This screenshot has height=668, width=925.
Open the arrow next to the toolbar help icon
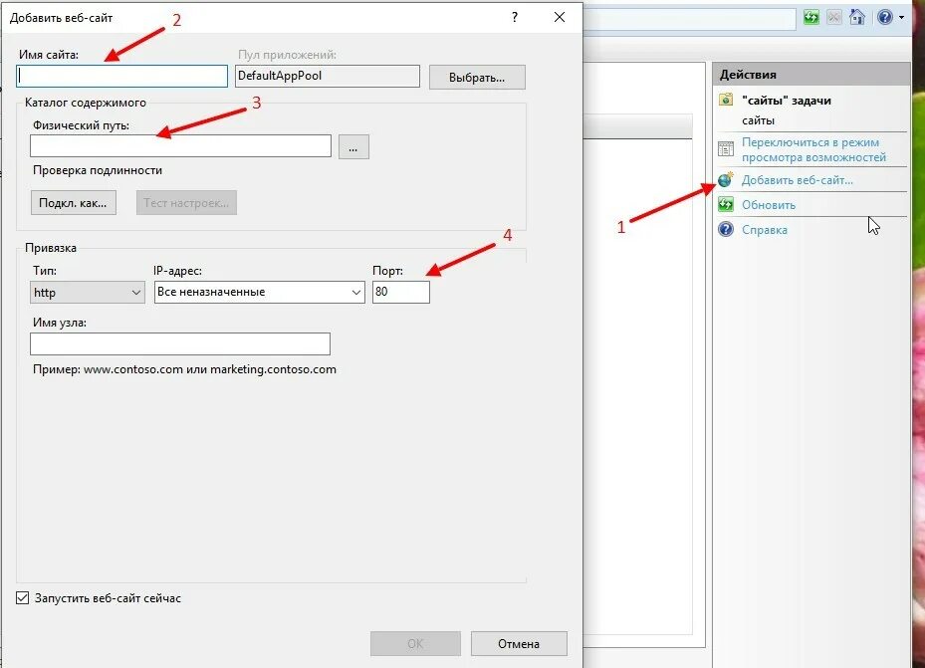click(901, 17)
